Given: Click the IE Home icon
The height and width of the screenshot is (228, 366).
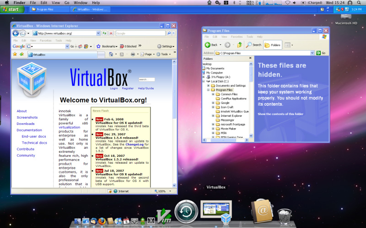Looking at the screenshot, I should click(111, 54).
